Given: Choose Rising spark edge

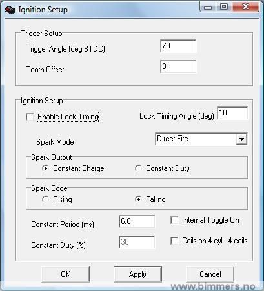Looking at the screenshot, I should click(x=45, y=199).
